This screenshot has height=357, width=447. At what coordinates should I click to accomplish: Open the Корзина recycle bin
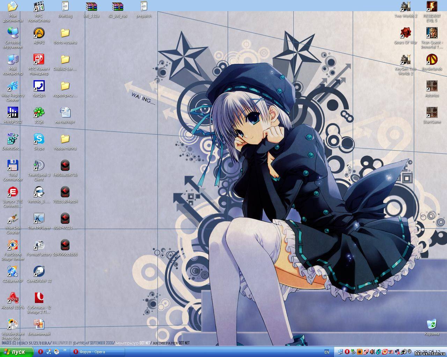click(x=432, y=325)
